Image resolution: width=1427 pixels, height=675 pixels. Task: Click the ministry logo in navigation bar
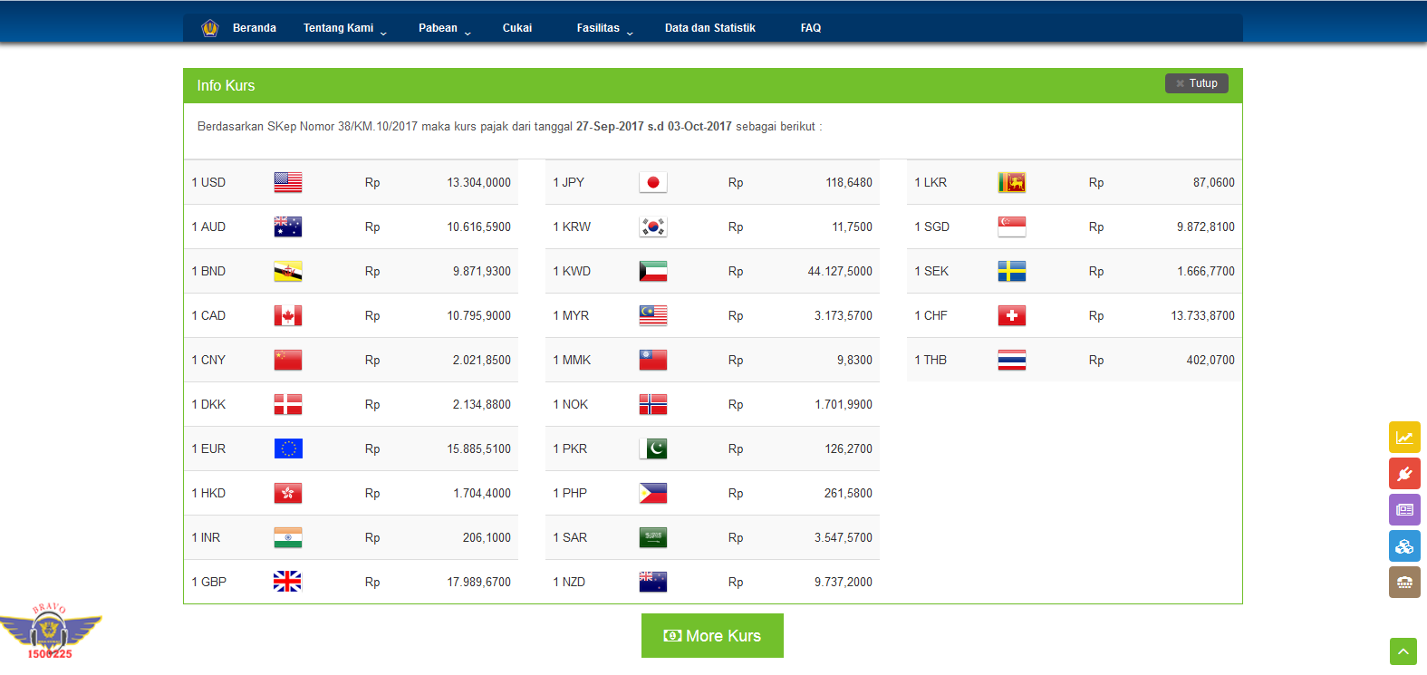210,28
